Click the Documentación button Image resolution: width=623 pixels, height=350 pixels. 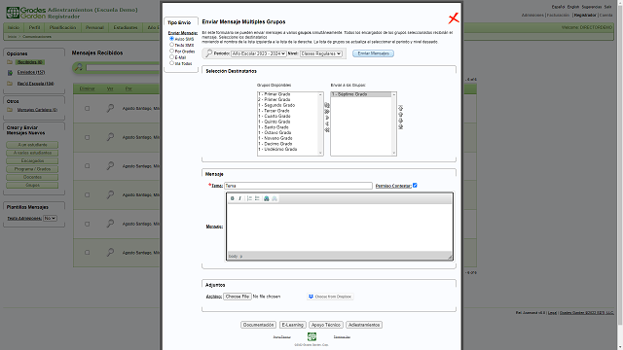(x=258, y=325)
